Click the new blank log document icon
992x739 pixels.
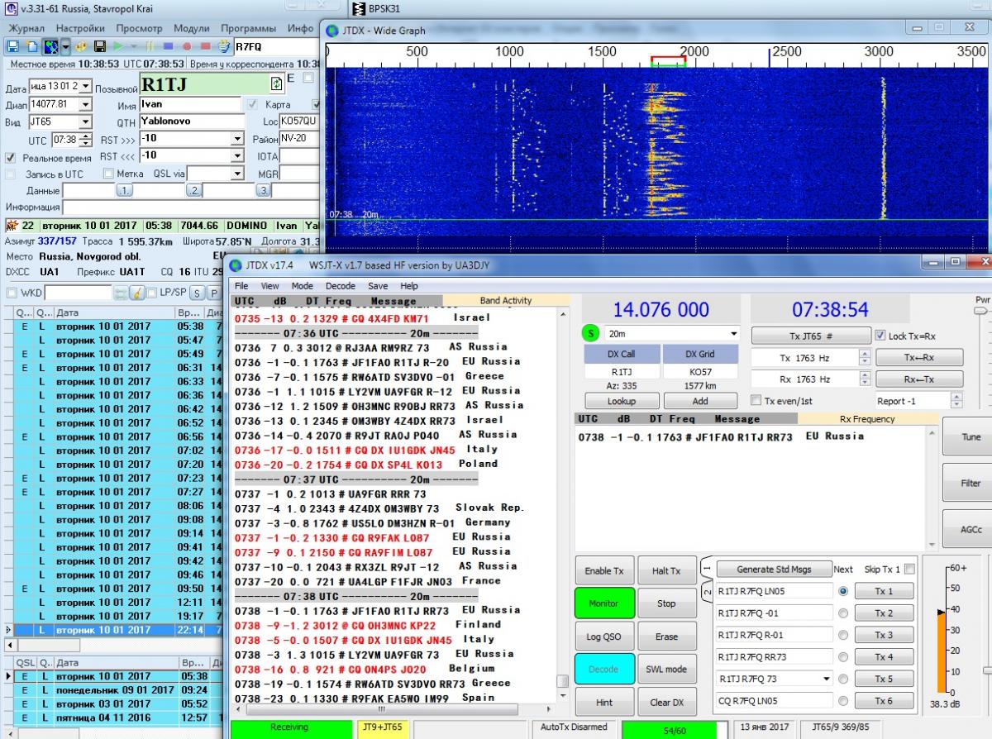pyautogui.click(x=31, y=46)
